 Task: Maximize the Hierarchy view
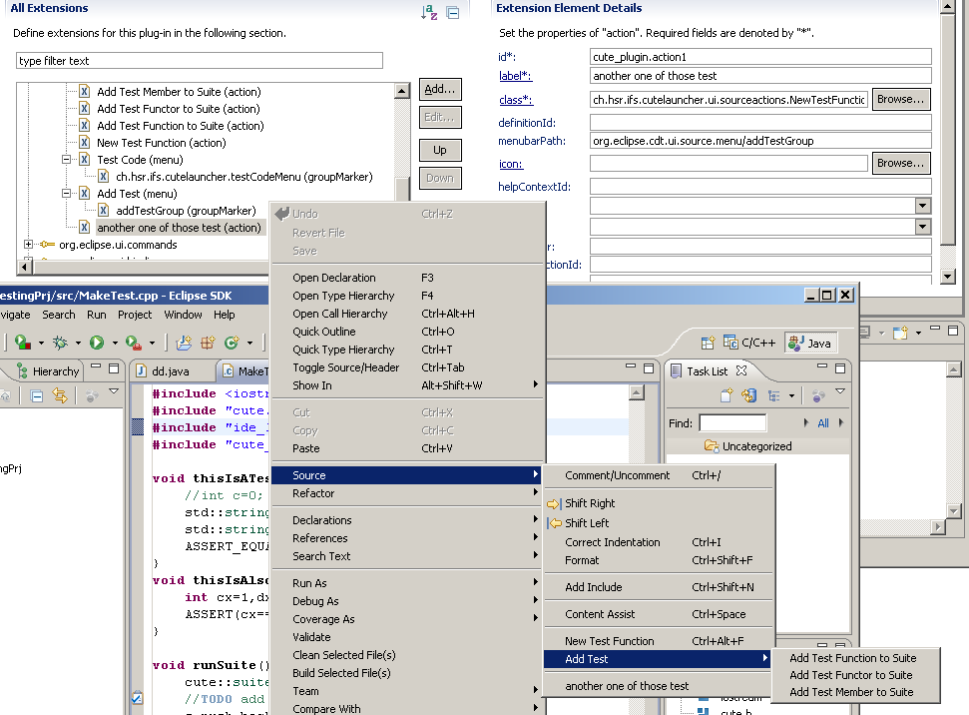pyautogui.click(x=114, y=368)
